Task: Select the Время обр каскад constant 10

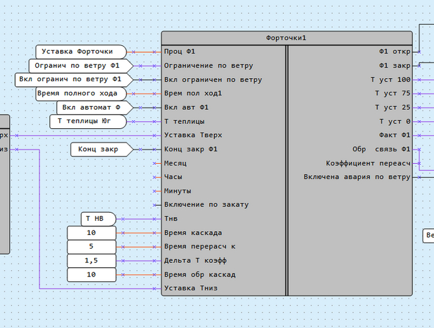Action: [x=91, y=275]
